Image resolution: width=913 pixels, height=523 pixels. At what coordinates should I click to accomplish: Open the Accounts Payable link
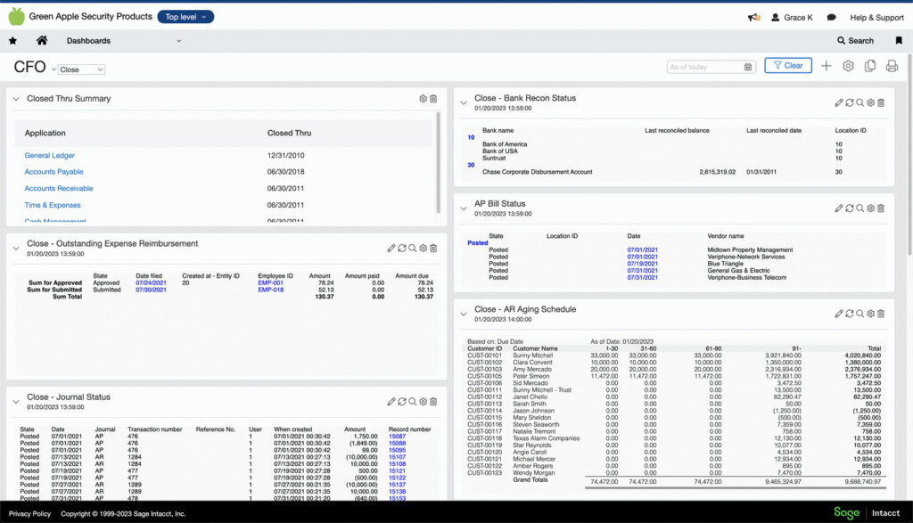click(53, 172)
